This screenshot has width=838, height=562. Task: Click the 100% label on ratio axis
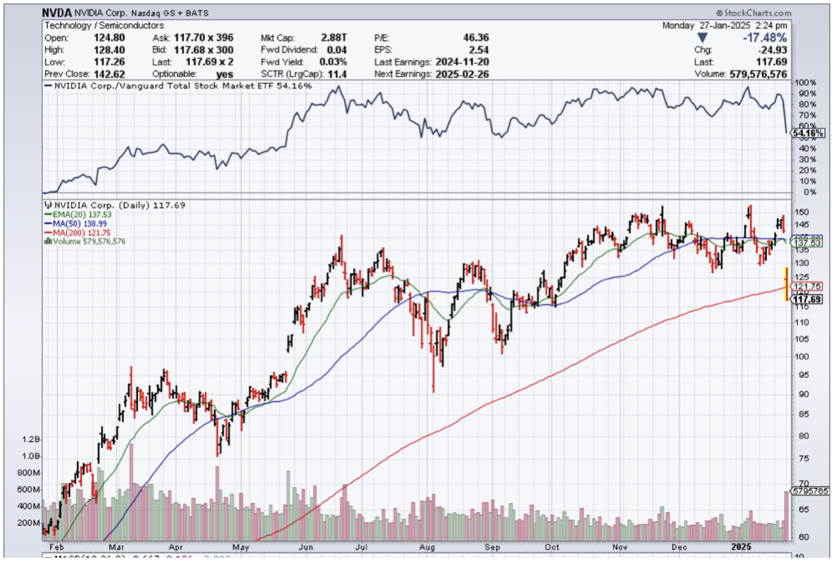pyautogui.click(x=806, y=83)
